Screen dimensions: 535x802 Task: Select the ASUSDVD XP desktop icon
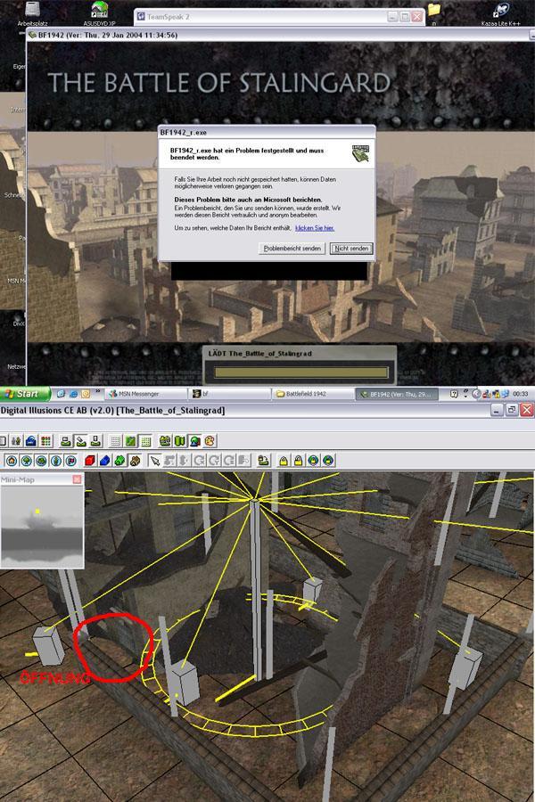coord(99,13)
